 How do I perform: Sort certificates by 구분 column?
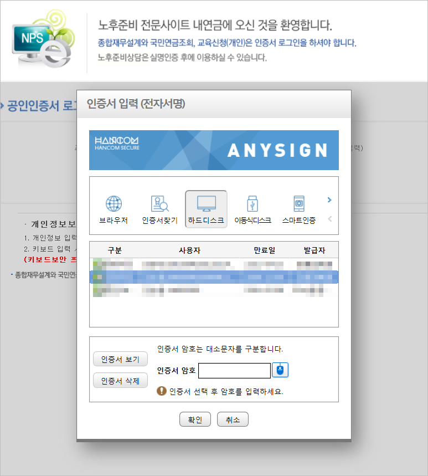point(115,250)
